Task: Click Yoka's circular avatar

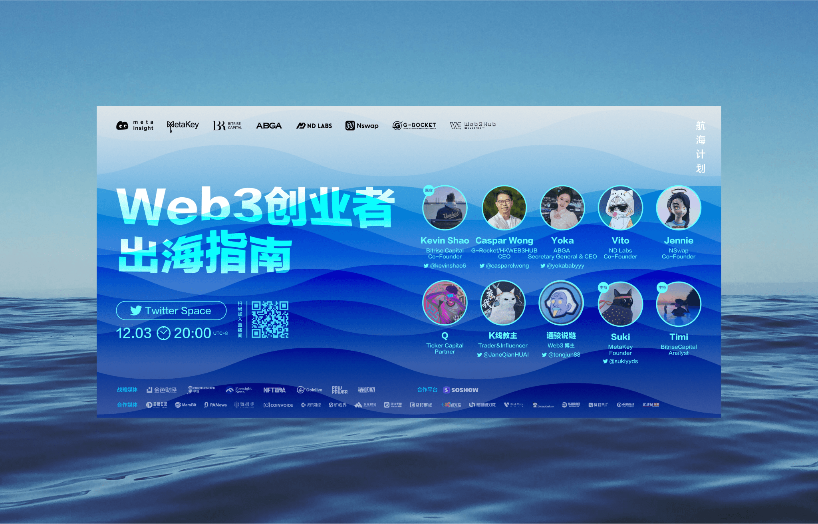Action: click(x=562, y=208)
